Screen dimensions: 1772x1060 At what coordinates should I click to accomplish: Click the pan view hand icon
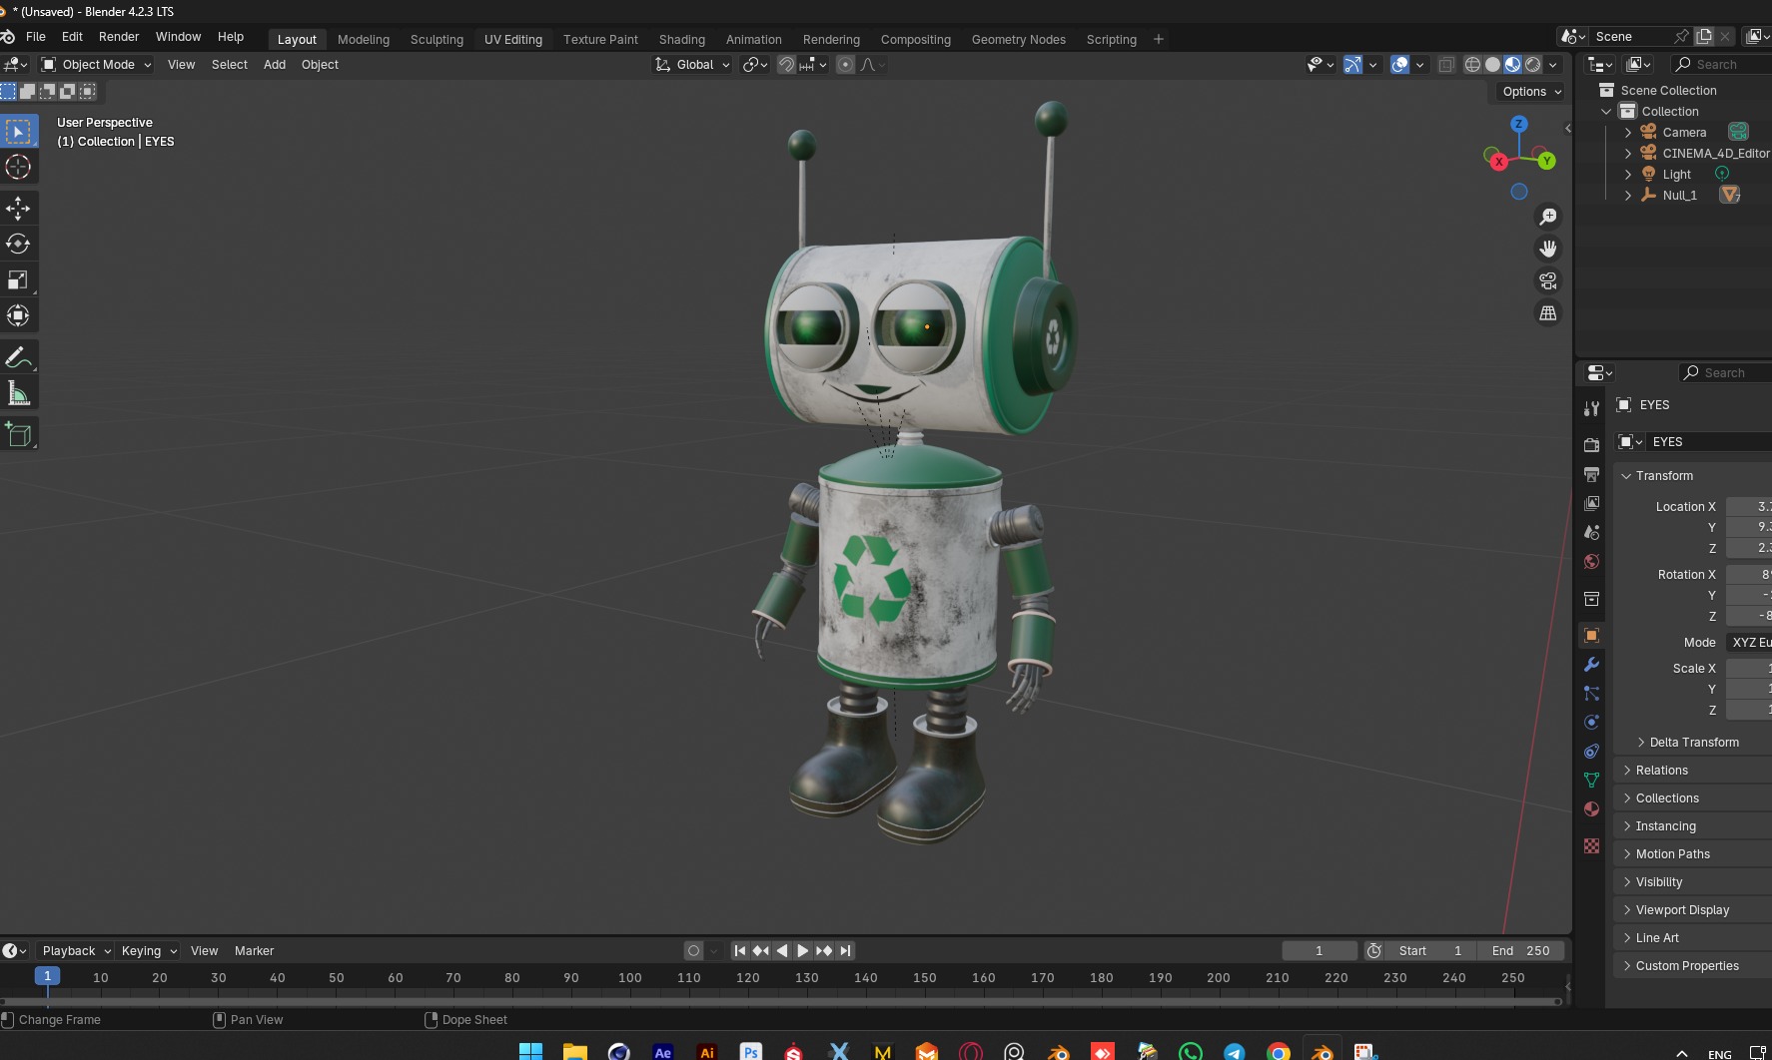pos(1548,249)
